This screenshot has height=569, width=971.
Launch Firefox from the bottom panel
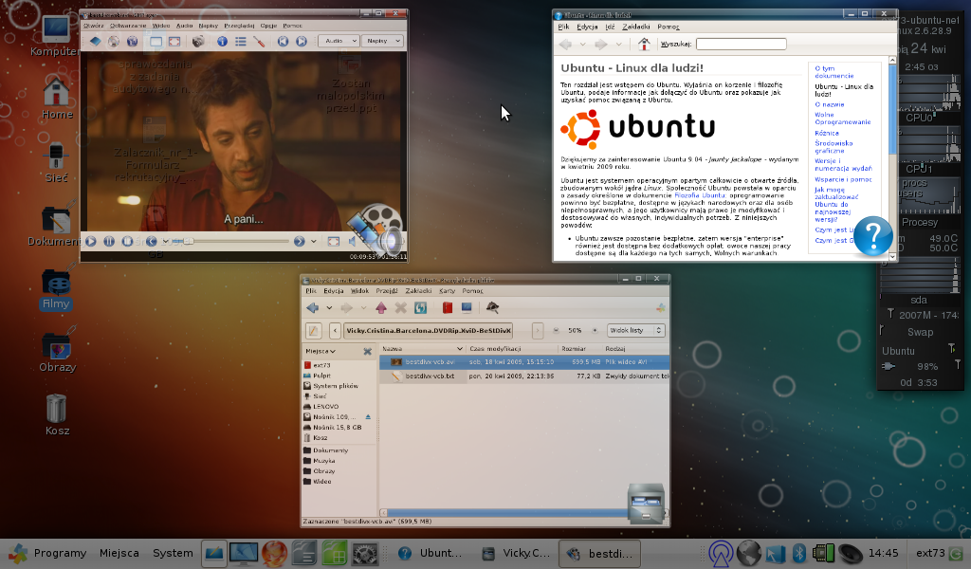pyautogui.click(x=274, y=553)
